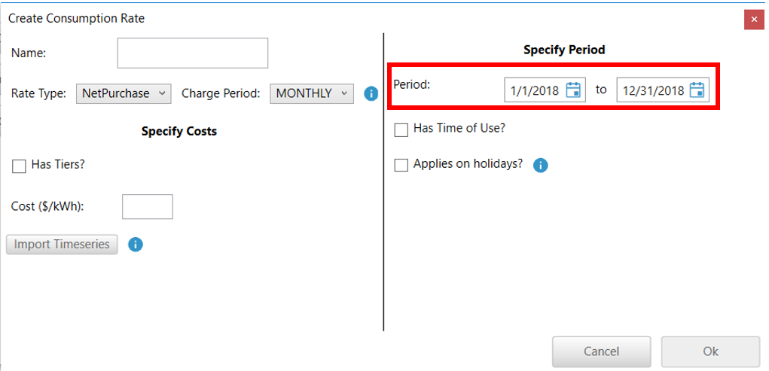Click the Cost ($/kWh) input box
Viewport: 769px width, 371px height.
(148, 206)
